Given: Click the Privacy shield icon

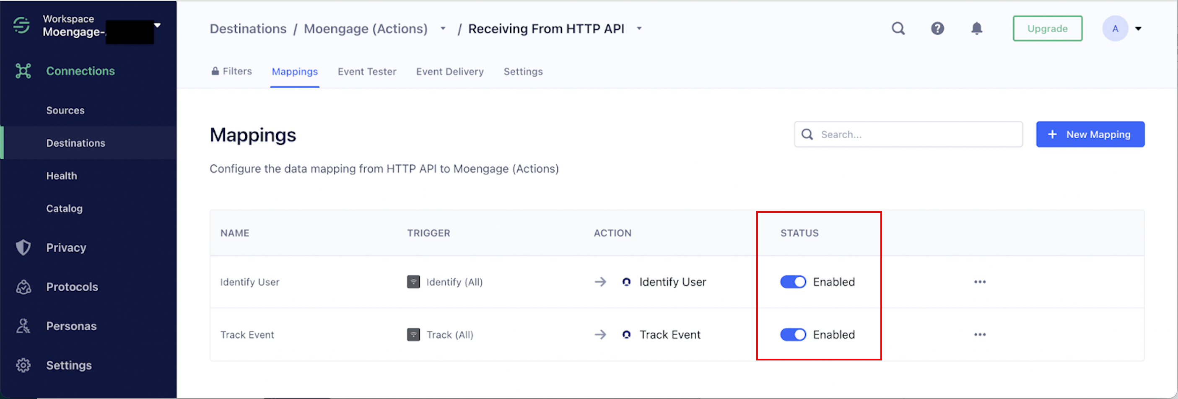Looking at the screenshot, I should [x=23, y=248].
